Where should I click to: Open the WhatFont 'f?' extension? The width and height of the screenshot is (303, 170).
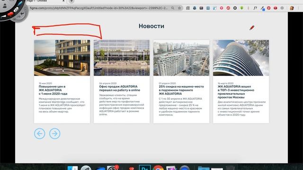[255, 8]
